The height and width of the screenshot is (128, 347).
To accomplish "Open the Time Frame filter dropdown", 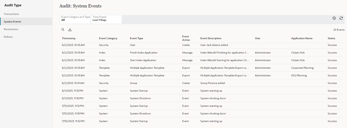I will pos(106,19).
